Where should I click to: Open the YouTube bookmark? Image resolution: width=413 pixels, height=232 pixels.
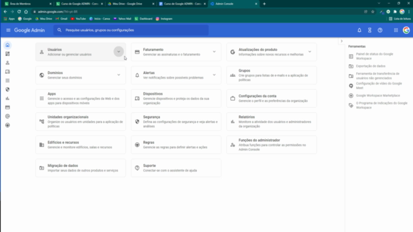pos(78,19)
